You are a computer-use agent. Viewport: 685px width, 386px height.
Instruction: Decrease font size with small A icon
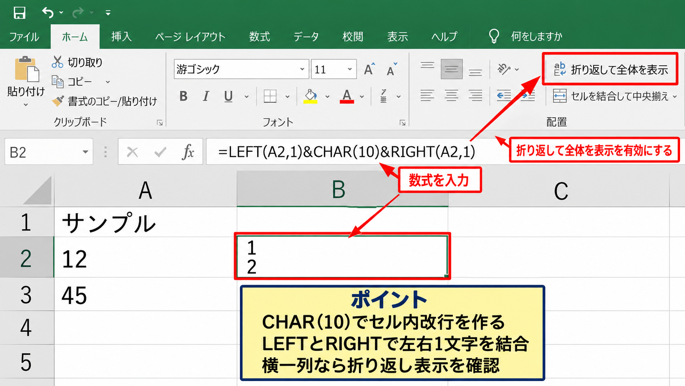coord(392,69)
